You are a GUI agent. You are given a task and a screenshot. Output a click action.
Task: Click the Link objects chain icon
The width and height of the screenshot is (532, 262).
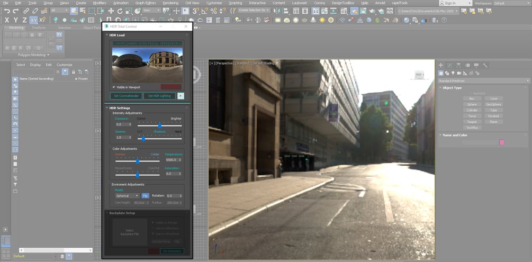coord(25,11)
